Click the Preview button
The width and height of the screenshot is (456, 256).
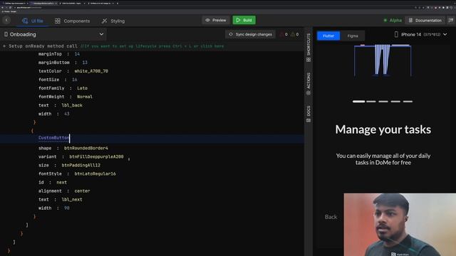point(216,20)
